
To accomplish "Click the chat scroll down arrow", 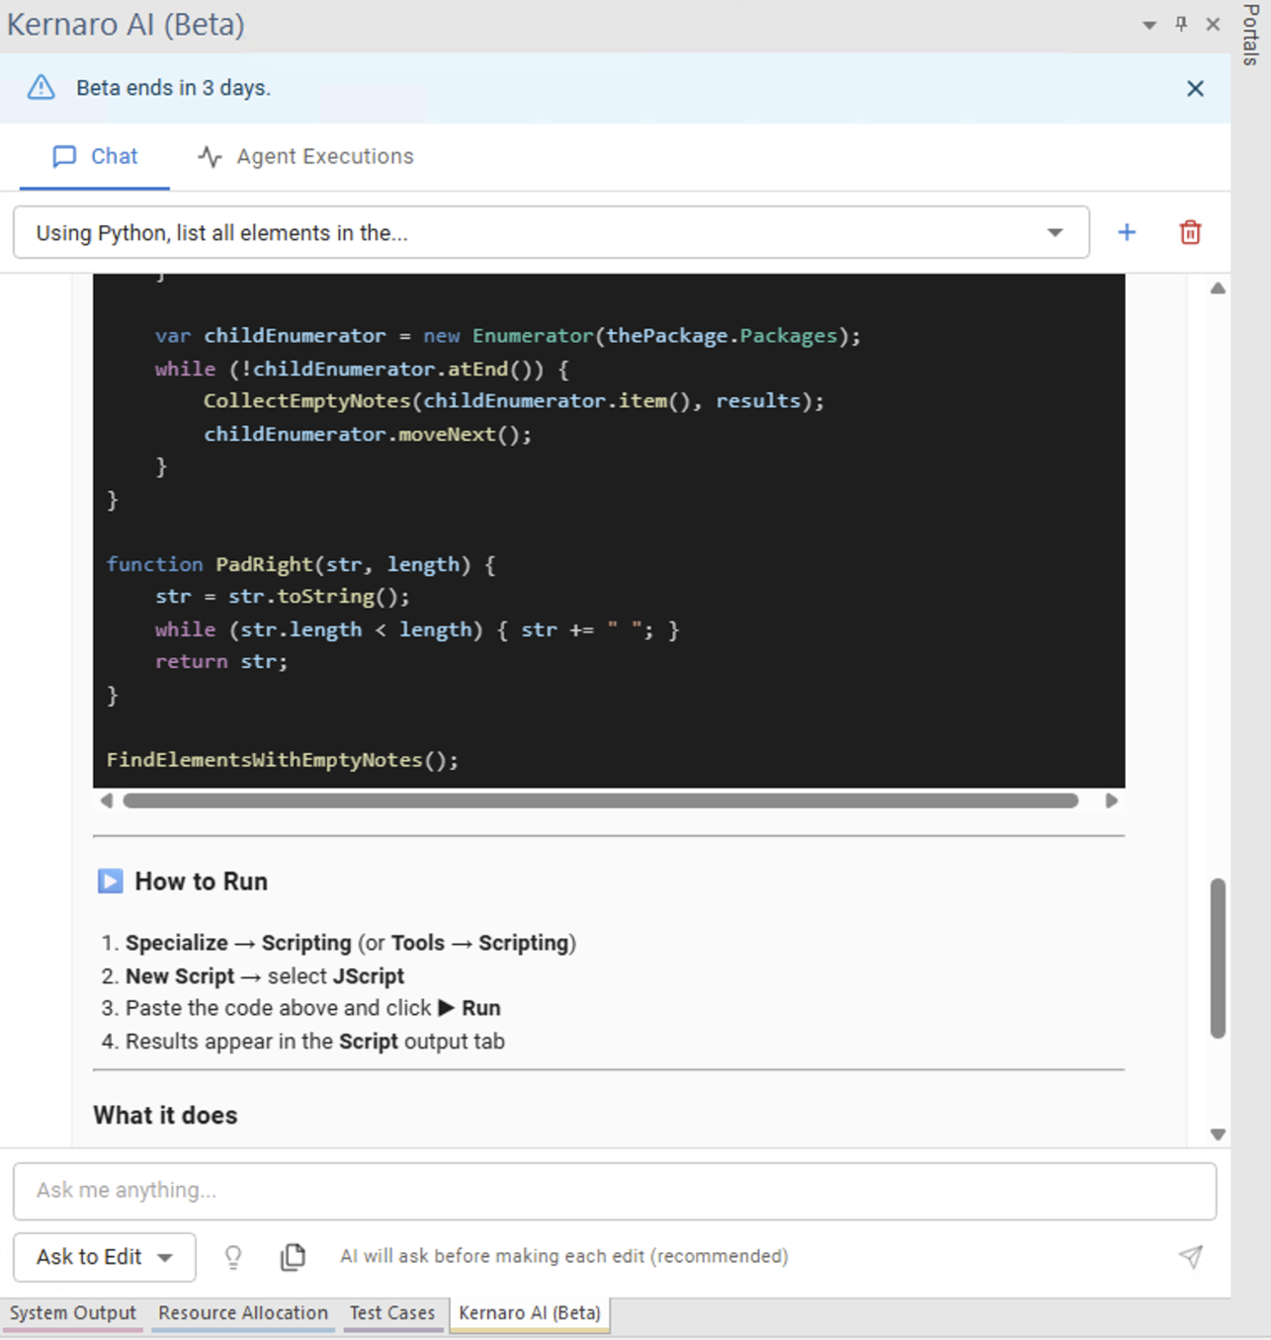I will tap(1218, 1134).
